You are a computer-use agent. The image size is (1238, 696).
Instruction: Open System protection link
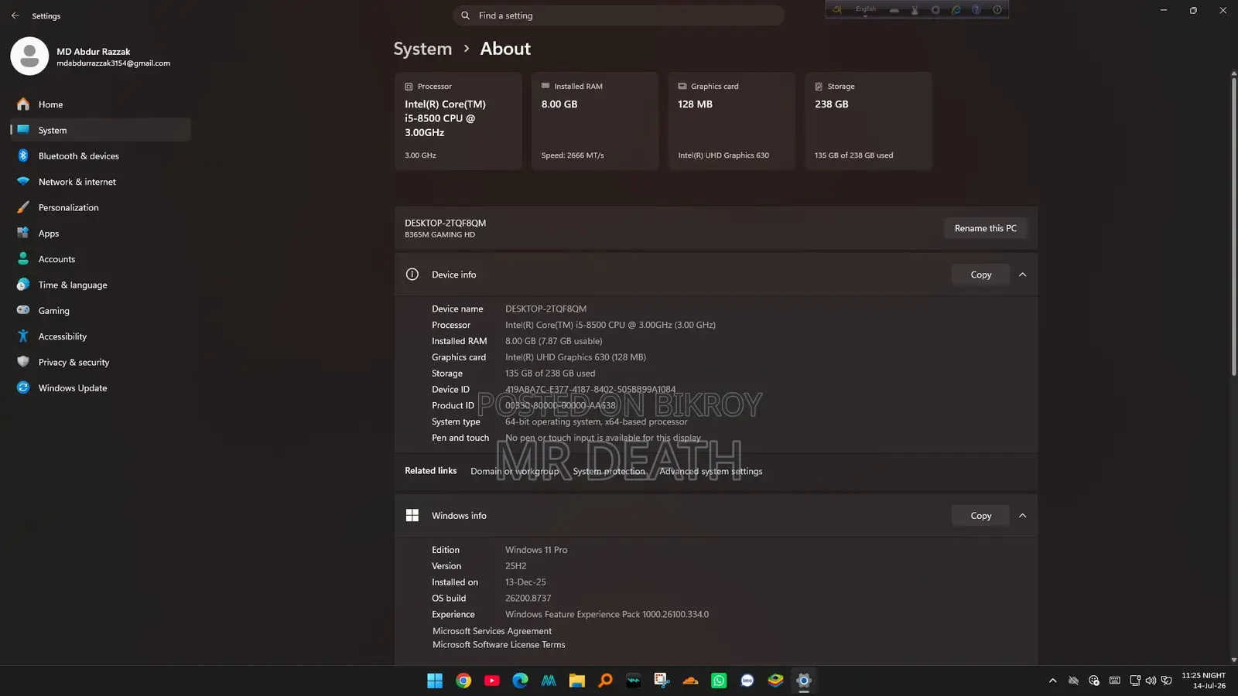point(609,471)
